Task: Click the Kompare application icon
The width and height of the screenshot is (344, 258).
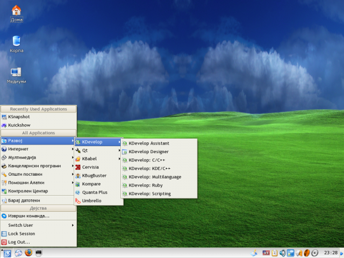Action: pyautogui.click(x=78, y=184)
